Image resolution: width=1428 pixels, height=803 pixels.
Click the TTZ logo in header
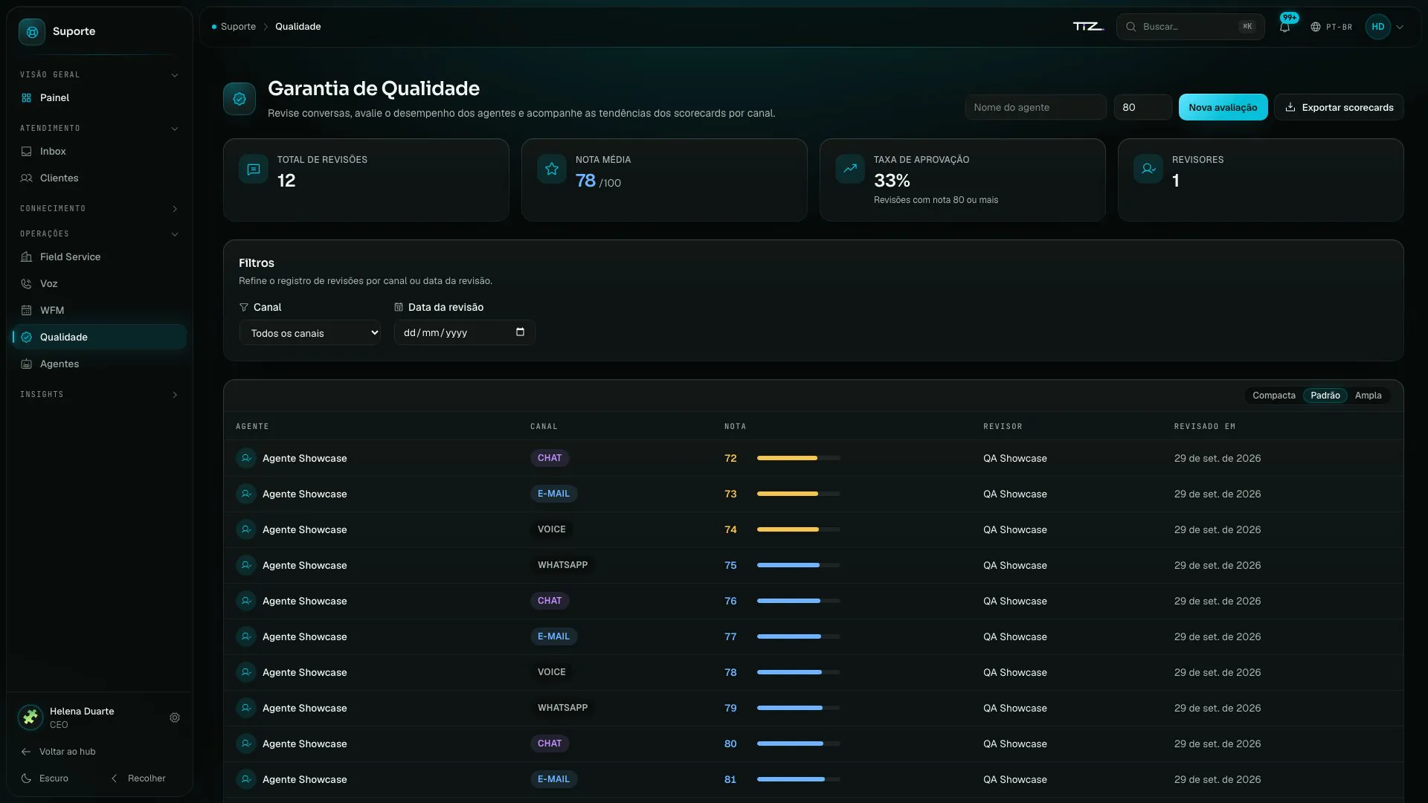(1088, 27)
